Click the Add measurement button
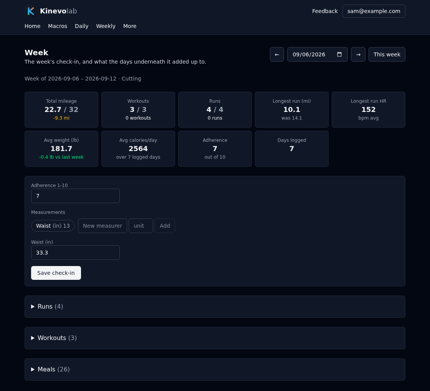Screen dimensions: 430x391 click(x=165, y=226)
